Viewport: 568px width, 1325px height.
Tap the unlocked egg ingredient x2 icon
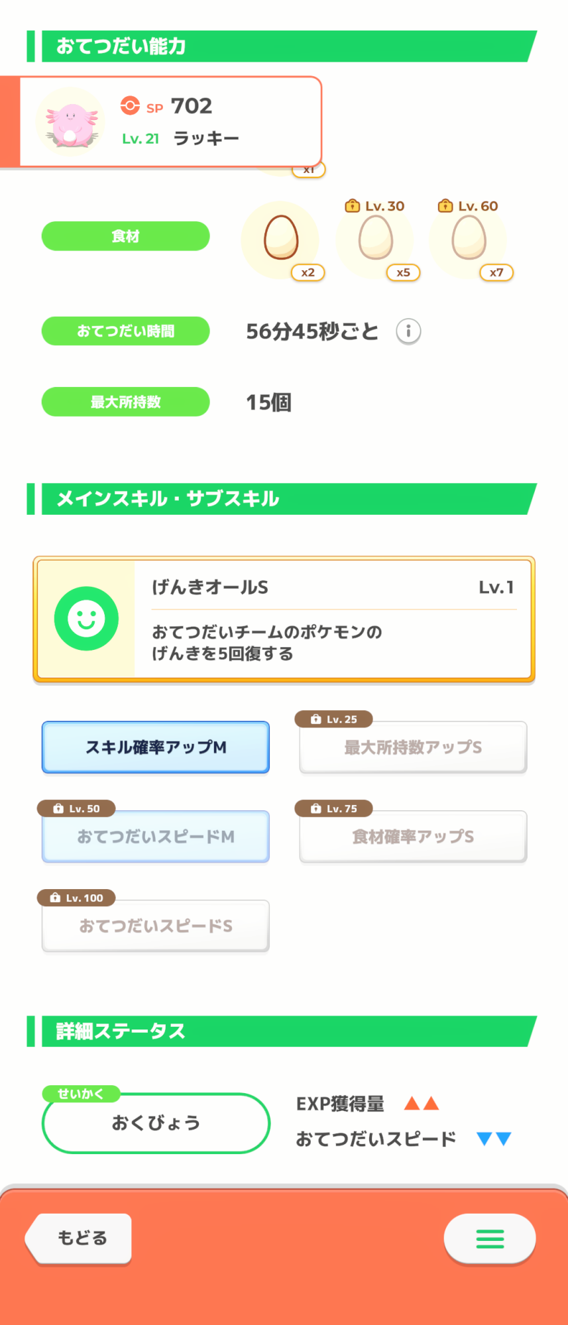(281, 238)
